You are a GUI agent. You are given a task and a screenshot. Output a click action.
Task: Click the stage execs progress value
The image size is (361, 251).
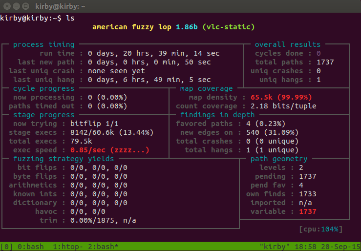click(x=112, y=132)
